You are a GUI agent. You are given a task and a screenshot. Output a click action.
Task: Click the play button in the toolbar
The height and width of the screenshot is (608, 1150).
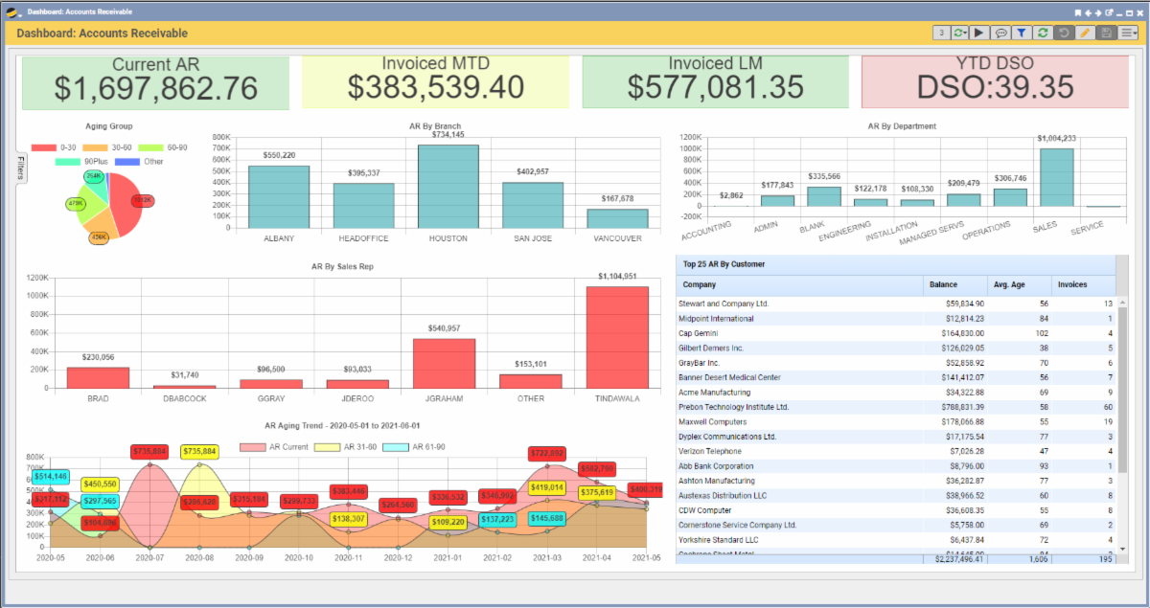[978, 33]
